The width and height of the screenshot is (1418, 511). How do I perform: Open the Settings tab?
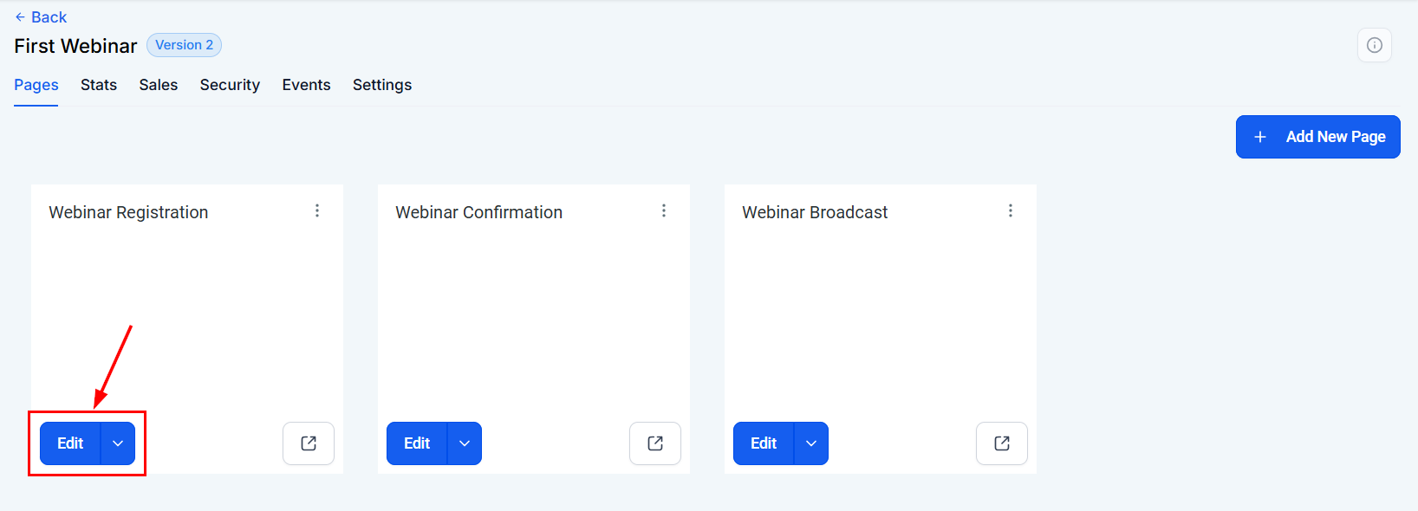pyautogui.click(x=382, y=85)
